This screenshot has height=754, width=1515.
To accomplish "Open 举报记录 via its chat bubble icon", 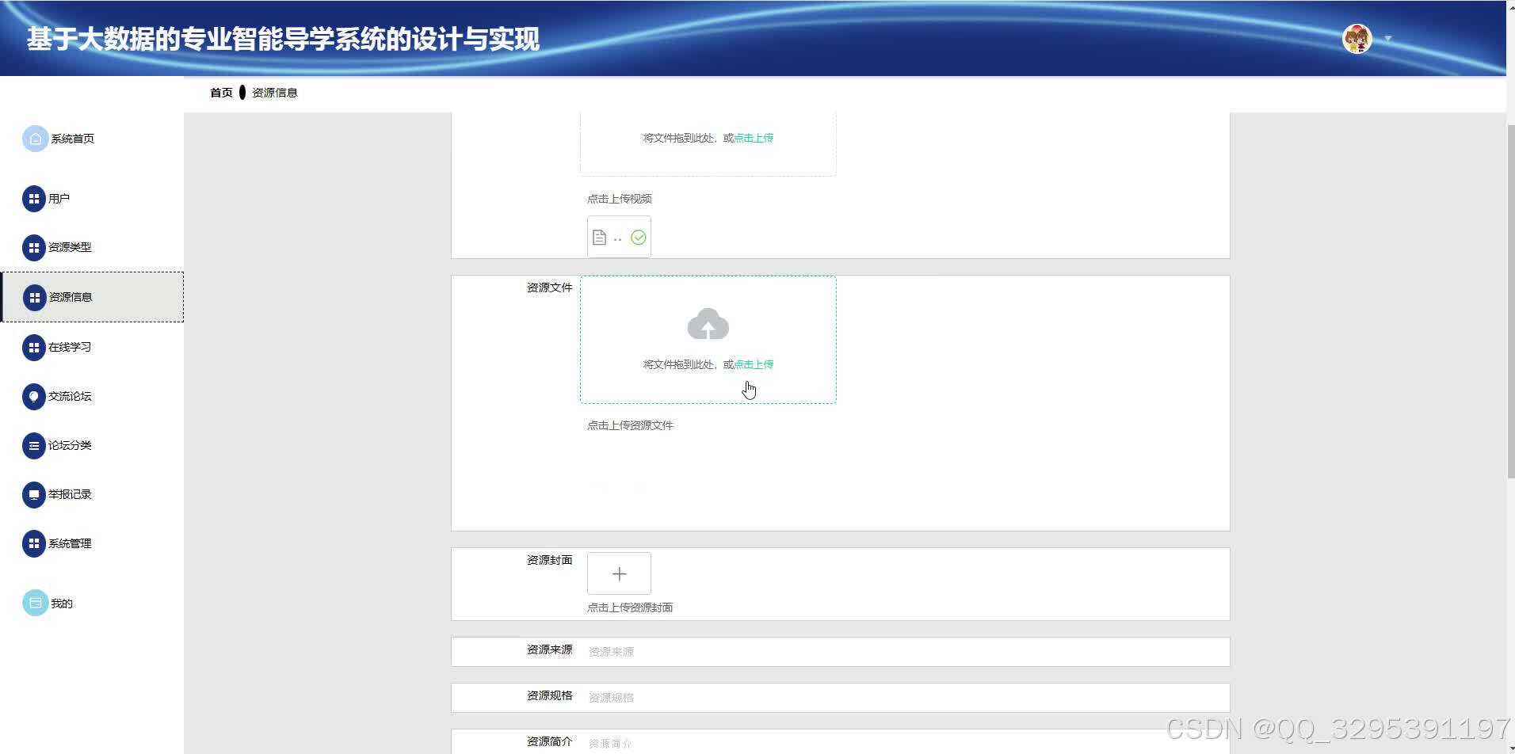I will click(34, 494).
